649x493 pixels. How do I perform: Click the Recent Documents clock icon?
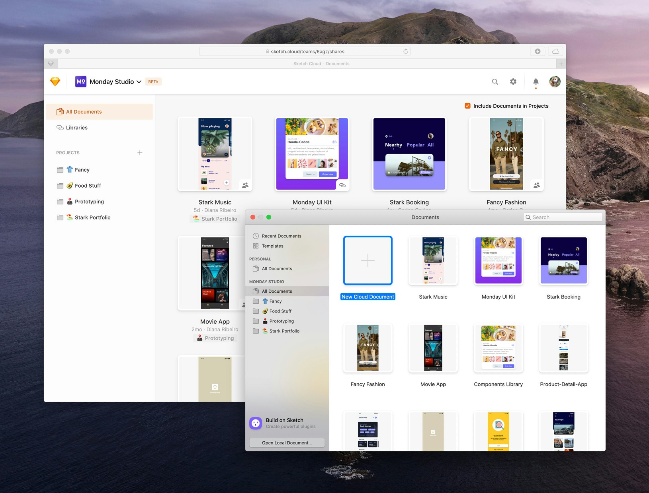pos(256,236)
